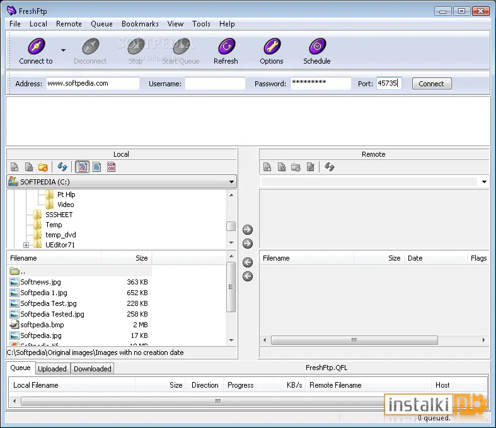
Task: Open the Options wrench icon
Action: point(272,47)
